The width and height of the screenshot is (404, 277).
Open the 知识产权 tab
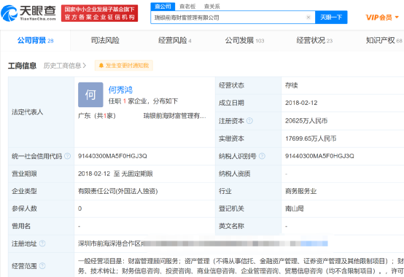384,40
